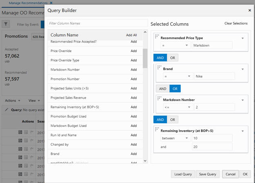
Task: Click the Save Query button
Action: (208, 174)
